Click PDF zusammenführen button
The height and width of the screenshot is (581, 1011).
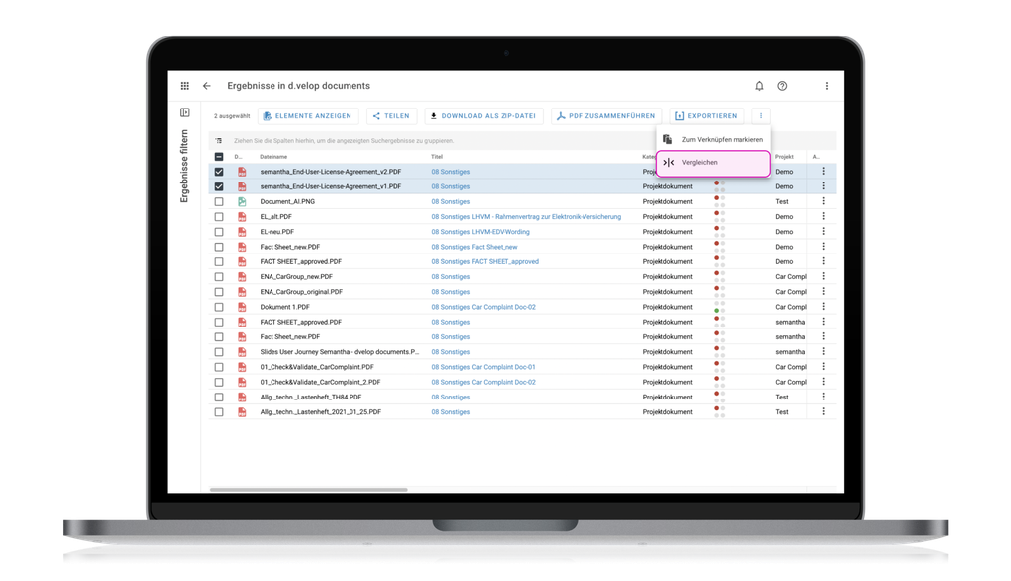(606, 116)
